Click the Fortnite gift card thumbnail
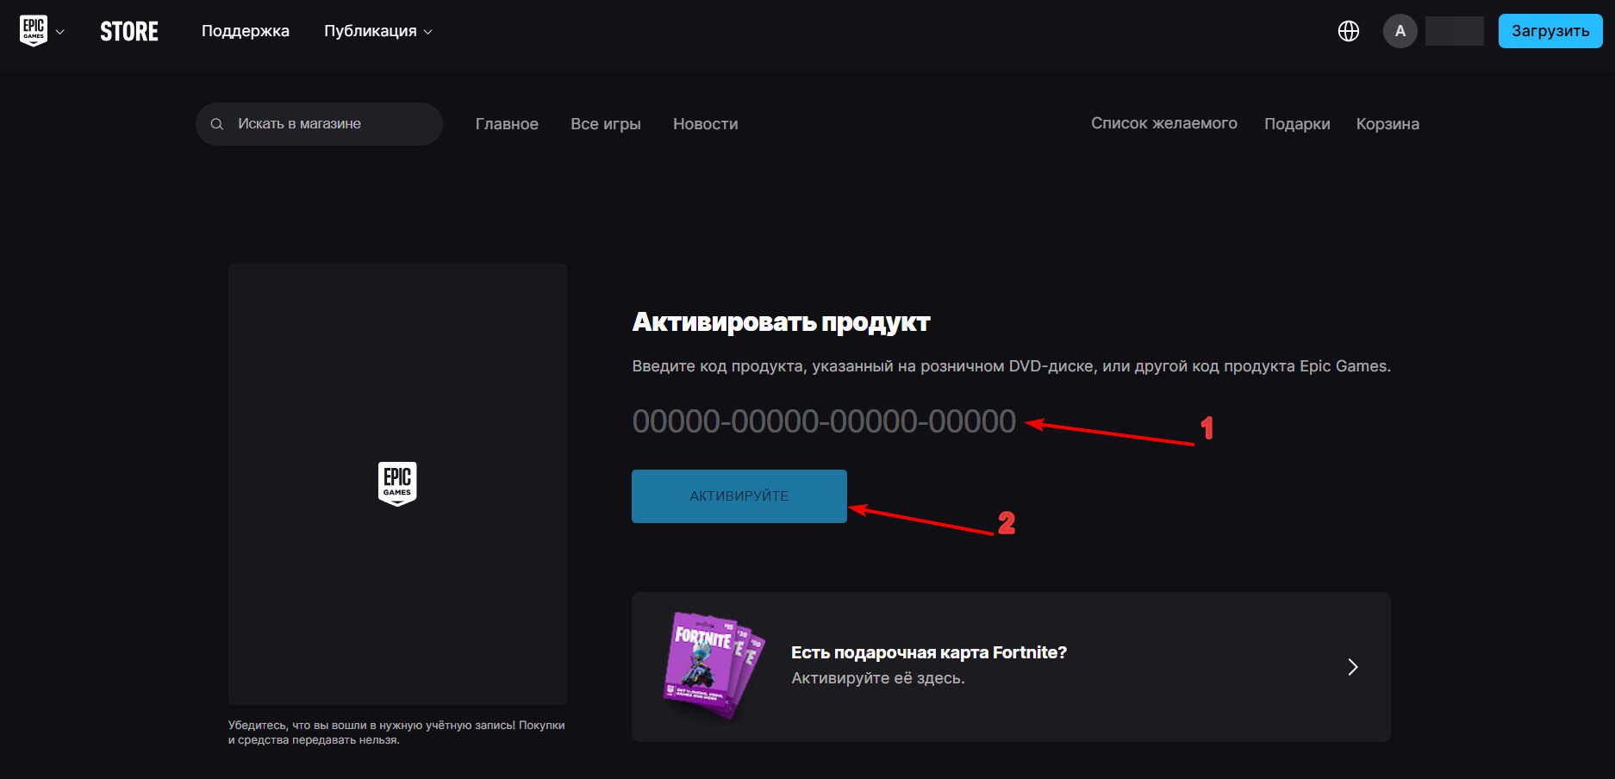The height and width of the screenshot is (779, 1615). 711,666
